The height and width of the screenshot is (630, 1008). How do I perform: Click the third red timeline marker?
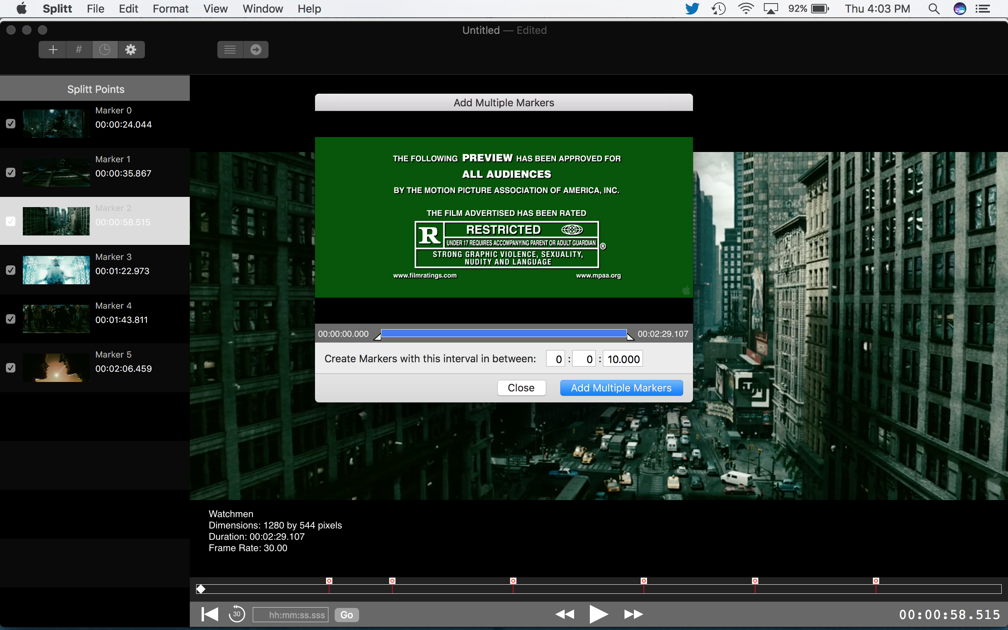pos(513,581)
